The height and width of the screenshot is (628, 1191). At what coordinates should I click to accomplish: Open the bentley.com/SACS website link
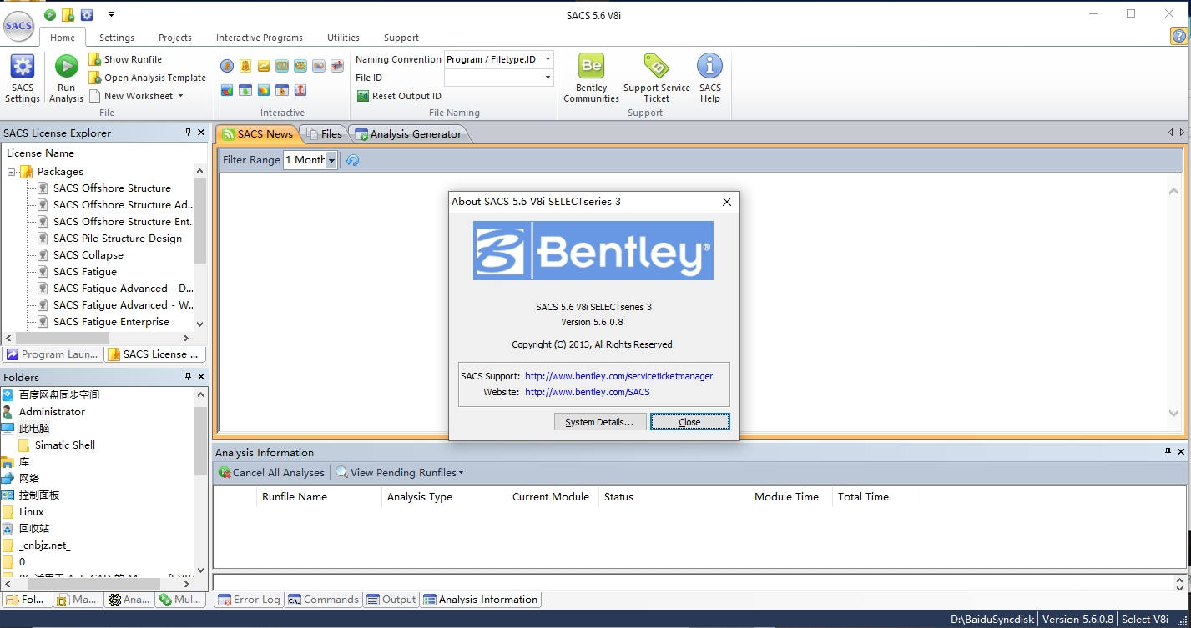(587, 392)
